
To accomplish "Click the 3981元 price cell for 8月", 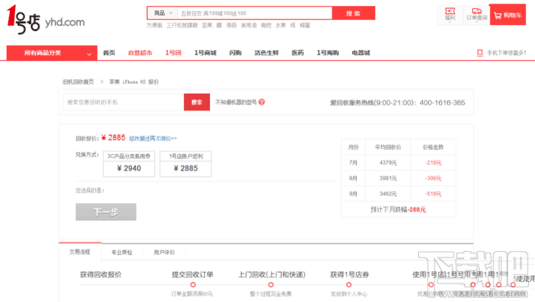I will [388, 178].
